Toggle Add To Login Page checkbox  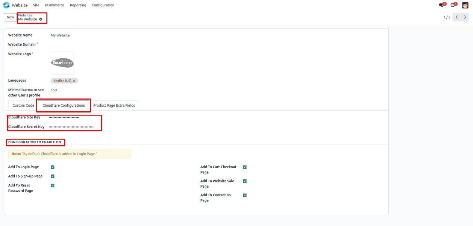point(53,167)
